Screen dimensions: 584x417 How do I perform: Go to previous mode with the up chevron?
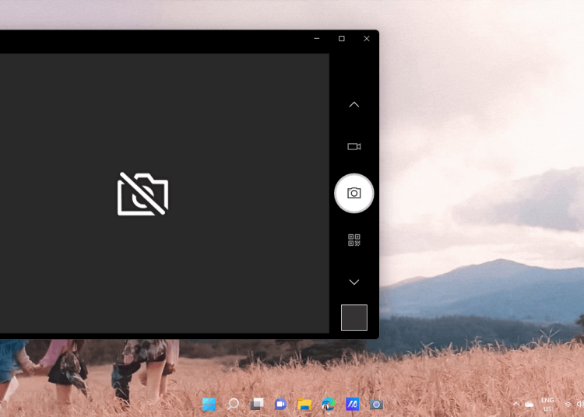point(354,104)
